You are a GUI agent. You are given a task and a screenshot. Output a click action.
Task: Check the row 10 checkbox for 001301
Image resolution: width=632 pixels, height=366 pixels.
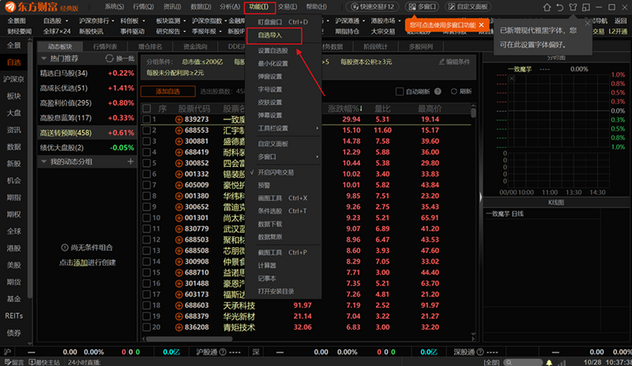pyautogui.click(x=146, y=217)
